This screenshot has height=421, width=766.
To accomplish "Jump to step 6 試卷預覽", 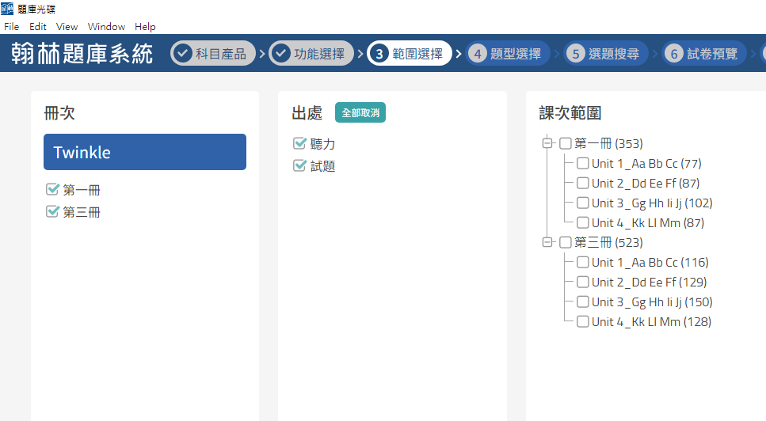I will 704,53.
